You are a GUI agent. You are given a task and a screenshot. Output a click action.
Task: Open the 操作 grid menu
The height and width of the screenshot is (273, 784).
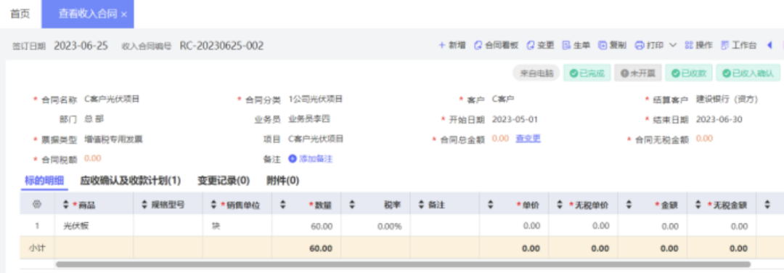click(698, 46)
